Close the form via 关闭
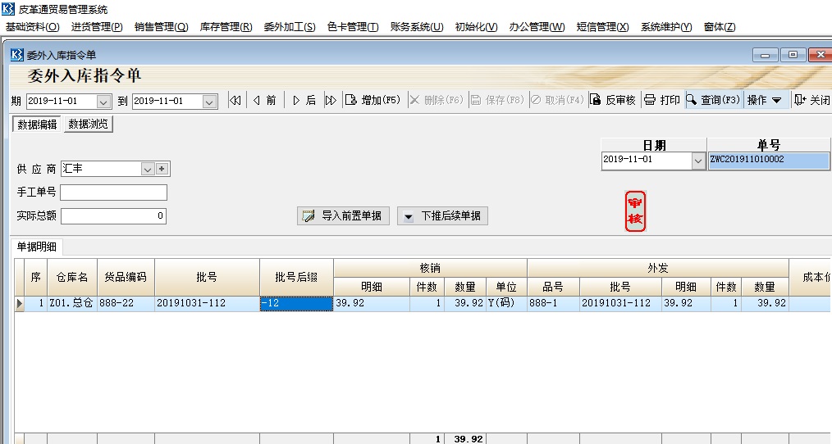Screen dimensions: 832x444 (812, 100)
